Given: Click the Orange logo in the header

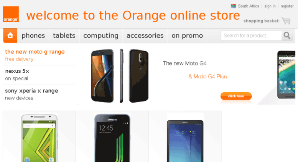Looking at the screenshot, I should click(11, 14).
